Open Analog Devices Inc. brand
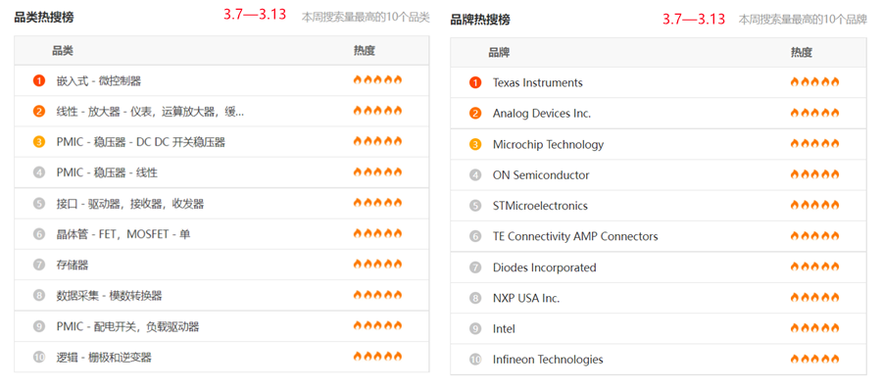Image resolution: width=882 pixels, height=389 pixels. point(542,114)
